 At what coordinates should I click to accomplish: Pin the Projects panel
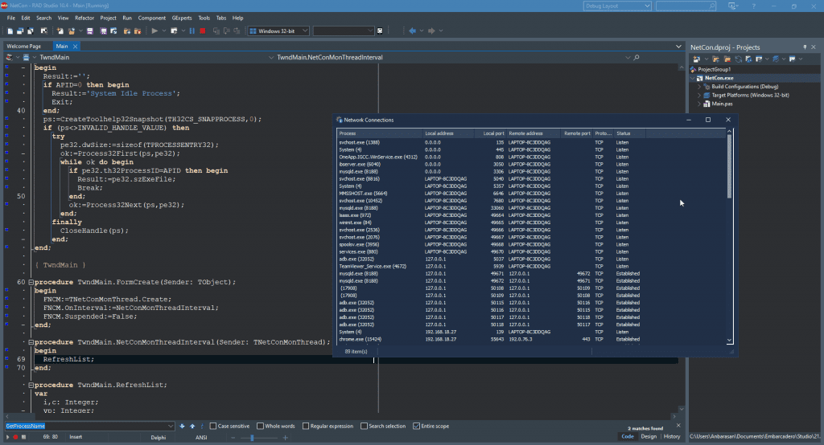[x=805, y=47]
